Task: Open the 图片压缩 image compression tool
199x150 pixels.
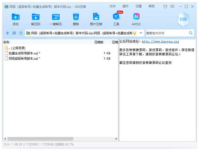Action: coord(96,17)
